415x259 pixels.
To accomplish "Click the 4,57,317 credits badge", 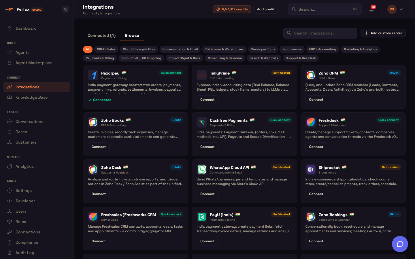I will (x=232, y=9).
